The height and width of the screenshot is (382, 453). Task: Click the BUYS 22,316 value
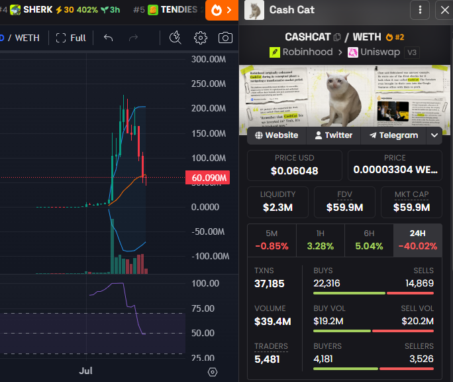[x=327, y=283]
